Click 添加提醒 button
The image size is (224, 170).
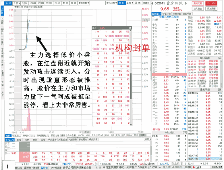211,9
